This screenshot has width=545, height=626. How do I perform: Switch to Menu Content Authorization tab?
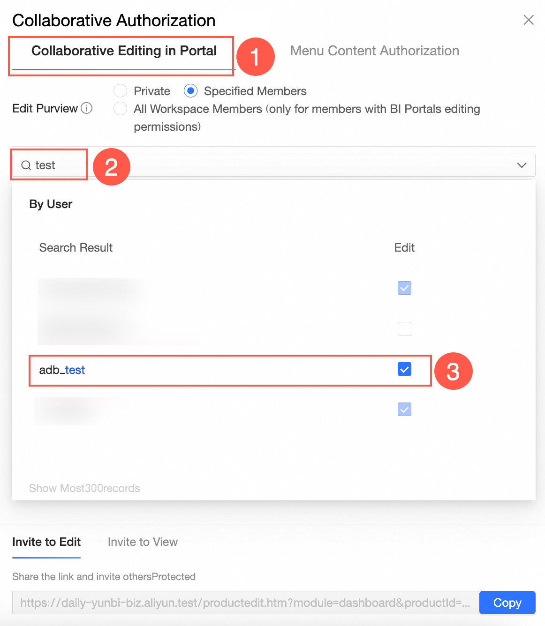point(374,51)
